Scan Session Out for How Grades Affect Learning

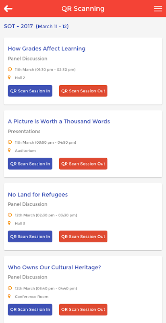pos(83,91)
